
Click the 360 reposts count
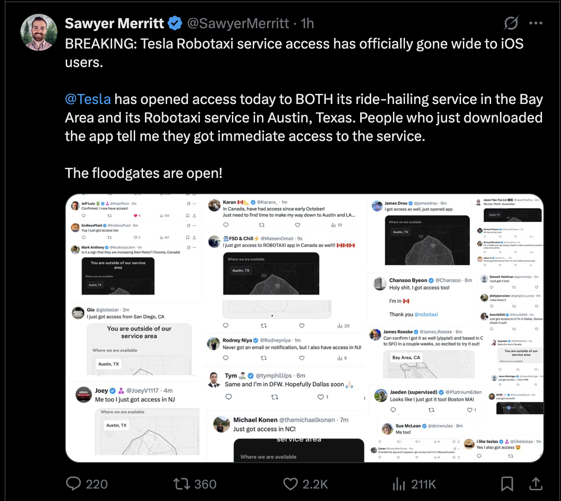click(x=206, y=484)
